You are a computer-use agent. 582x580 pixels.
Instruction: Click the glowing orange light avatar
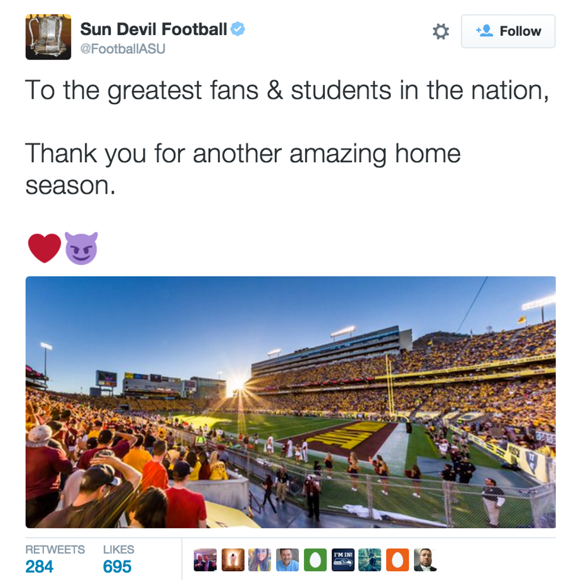click(x=233, y=560)
